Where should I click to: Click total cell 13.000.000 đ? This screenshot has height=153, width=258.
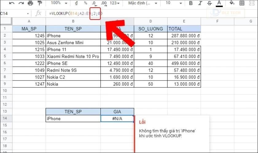pyautogui.click(x=184, y=84)
